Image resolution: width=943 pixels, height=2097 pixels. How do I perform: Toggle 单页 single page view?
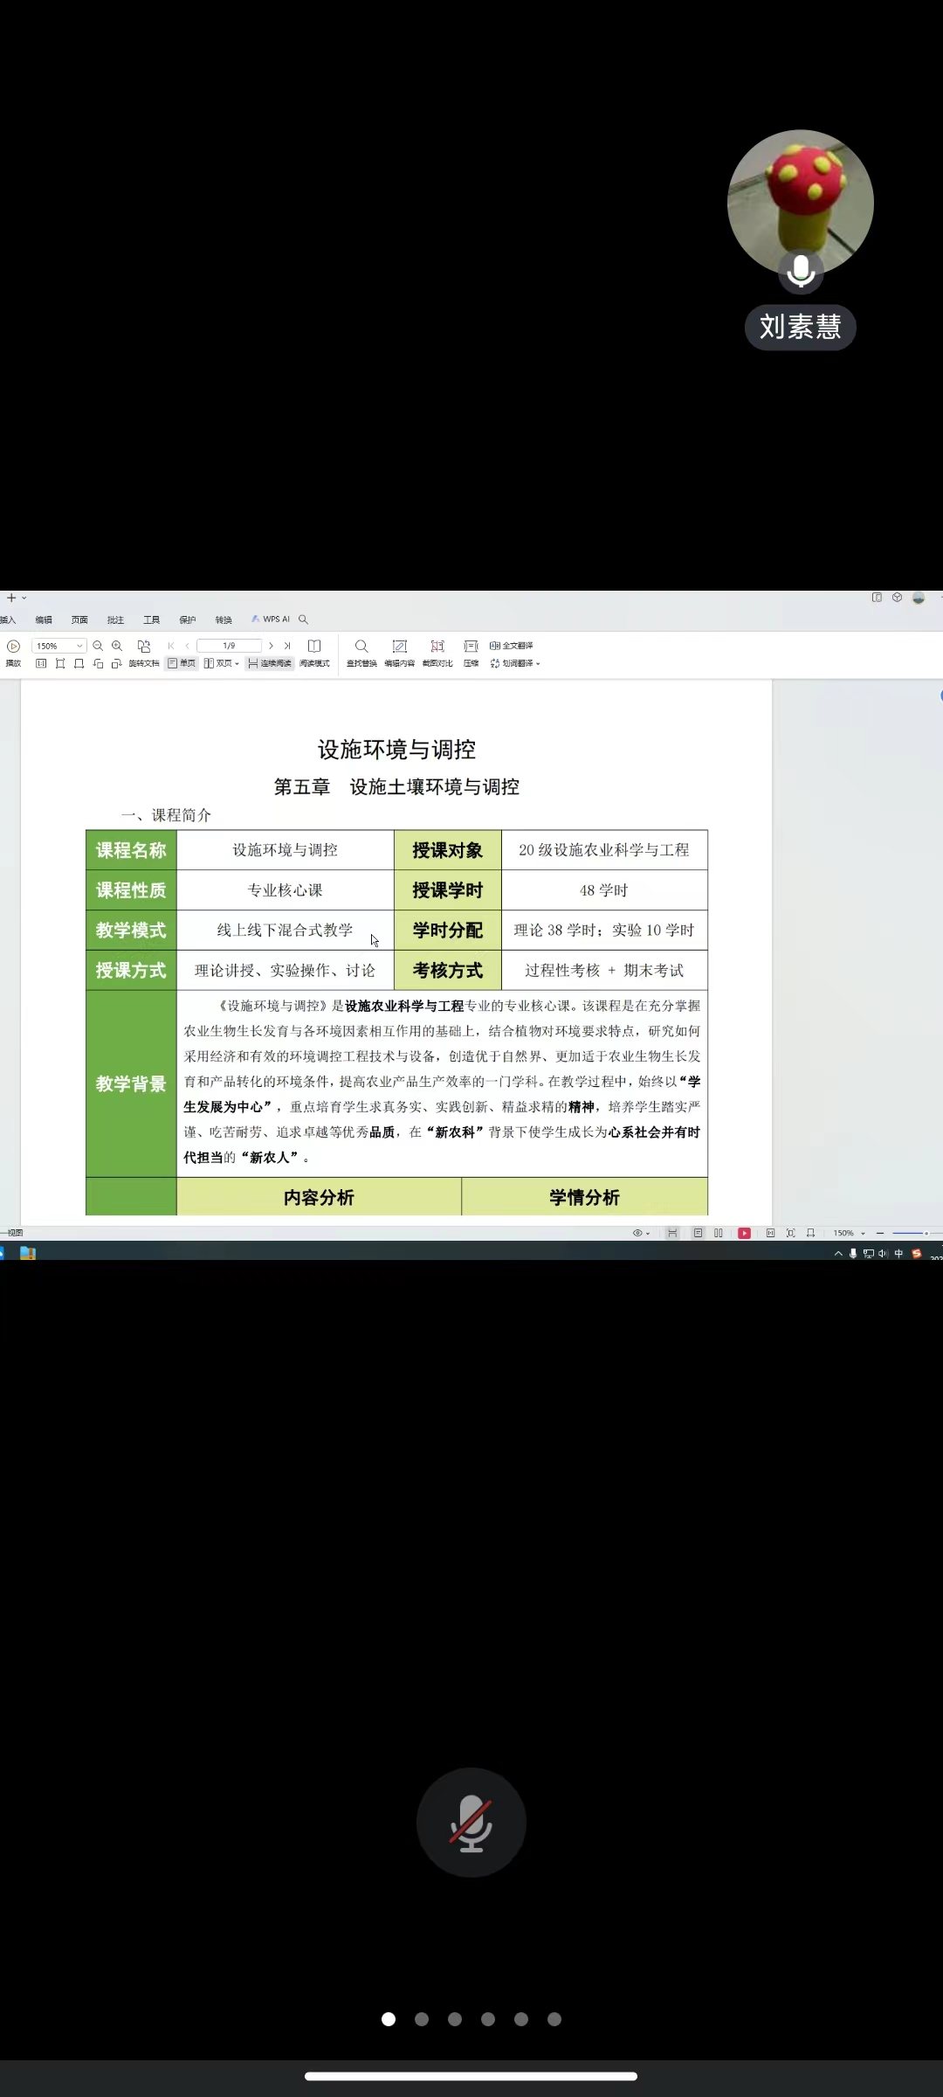pyautogui.click(x=182, y=663)
